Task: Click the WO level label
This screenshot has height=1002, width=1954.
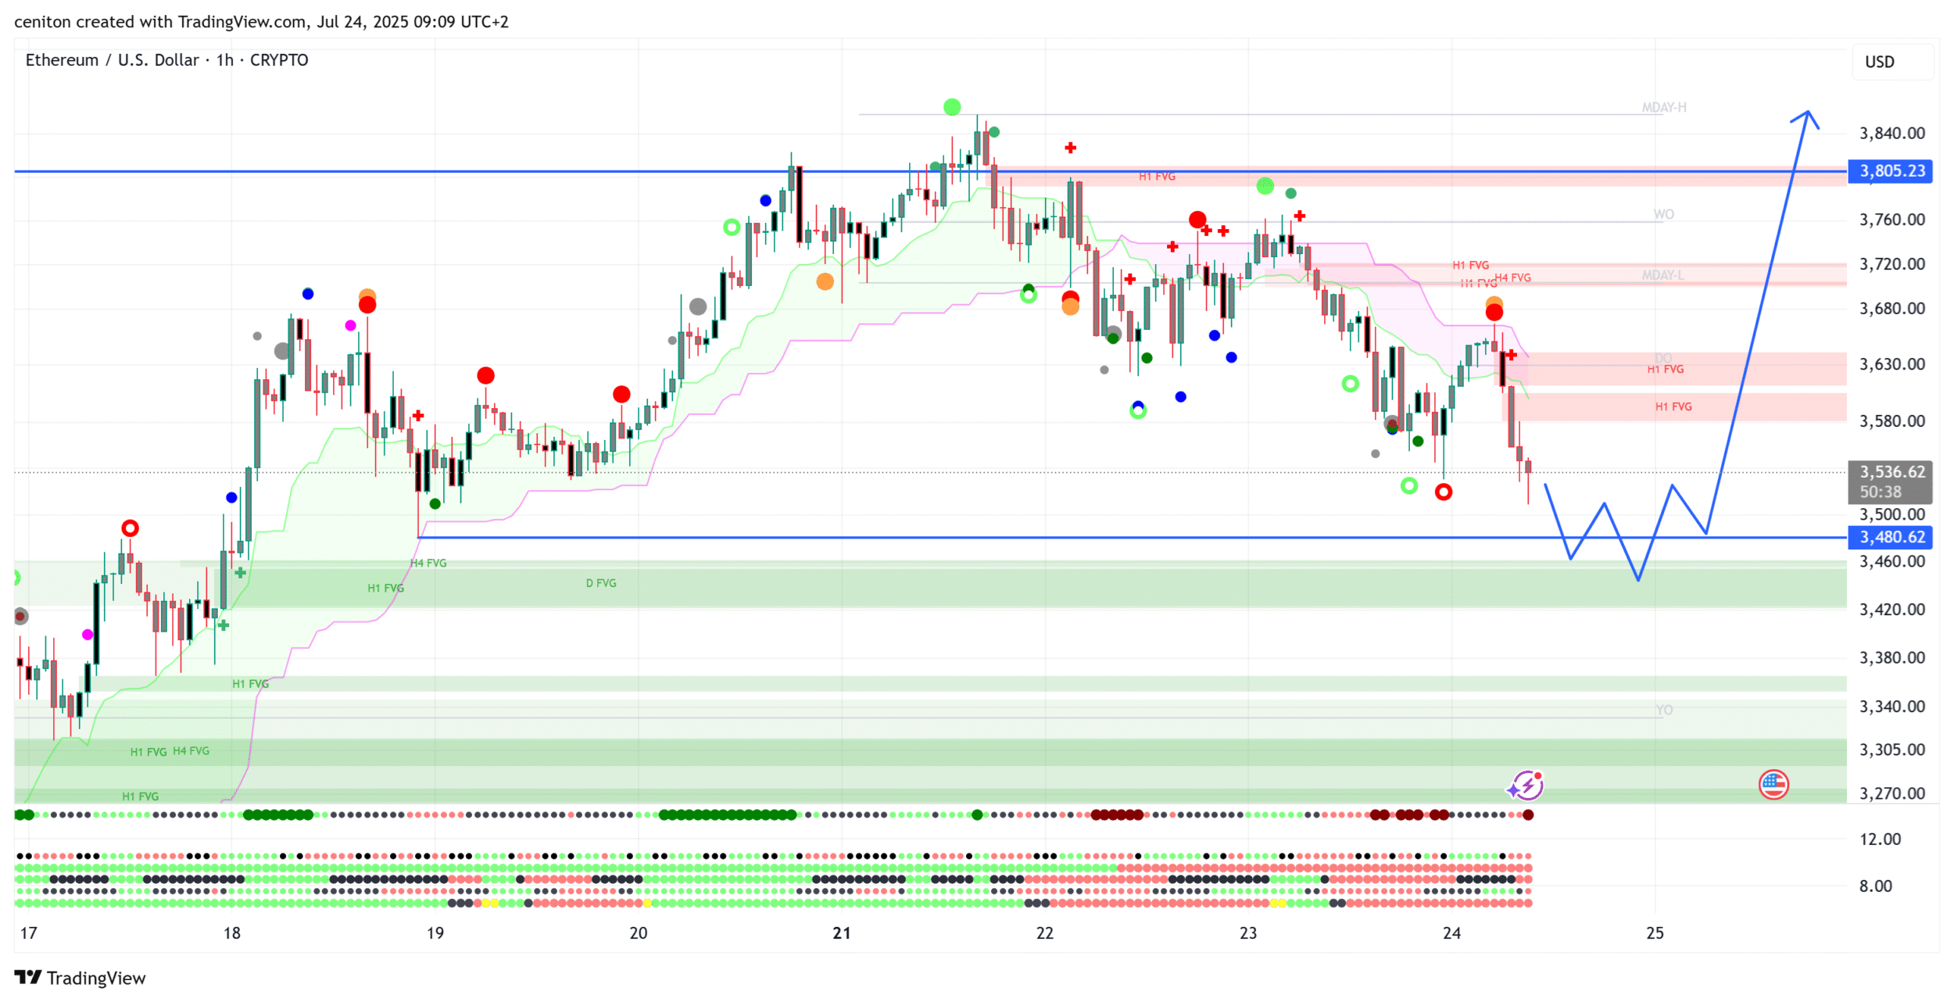Action: pyautogui.click(x=1663, y=214)
